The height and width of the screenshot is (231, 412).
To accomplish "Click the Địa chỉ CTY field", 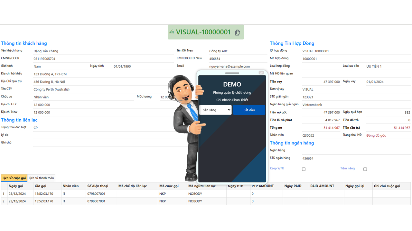I will pos(104,105).
